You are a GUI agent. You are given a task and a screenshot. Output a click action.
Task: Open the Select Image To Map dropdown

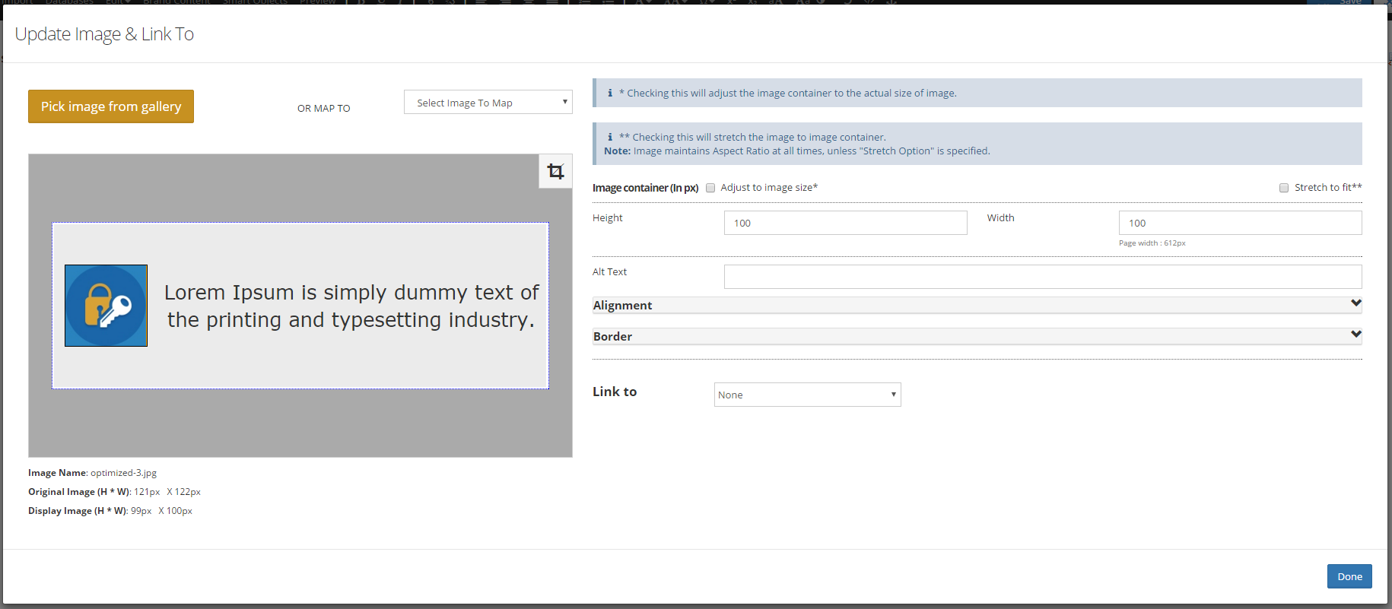click(x=488, y=103)
